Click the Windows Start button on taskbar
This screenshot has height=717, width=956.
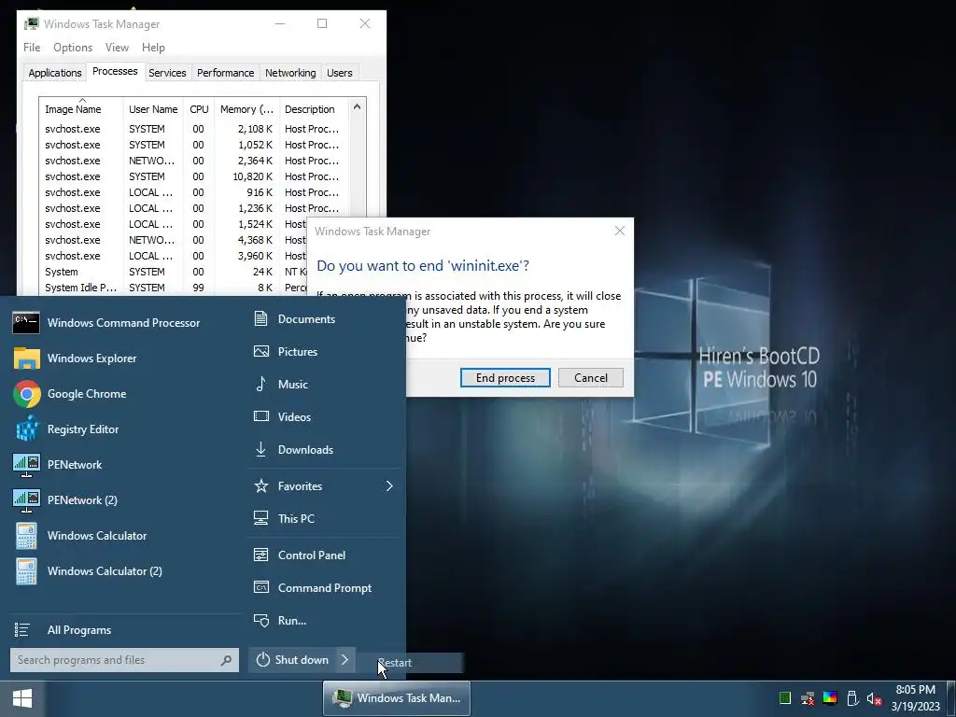click(22, 698)
